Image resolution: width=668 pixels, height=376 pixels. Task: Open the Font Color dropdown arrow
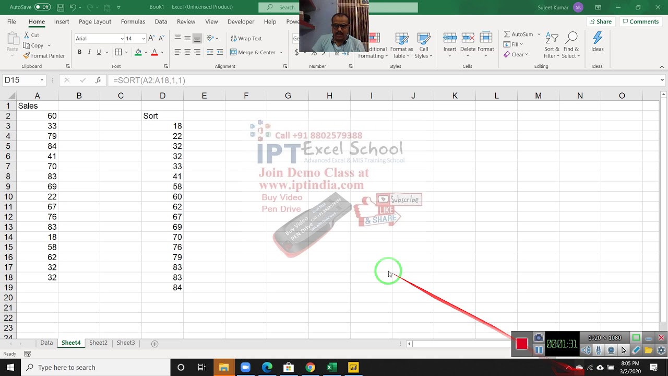[x=162, y=52]
